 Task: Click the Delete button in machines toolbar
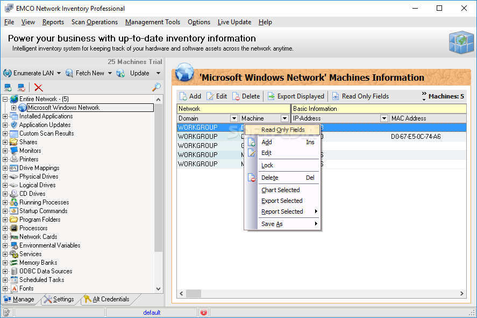tap(246, 96)
